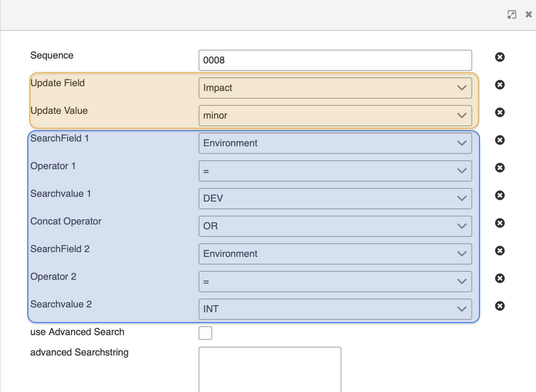
Task: Open Searchvalue 2 dropdown showing INT
Action: point(335,309)
